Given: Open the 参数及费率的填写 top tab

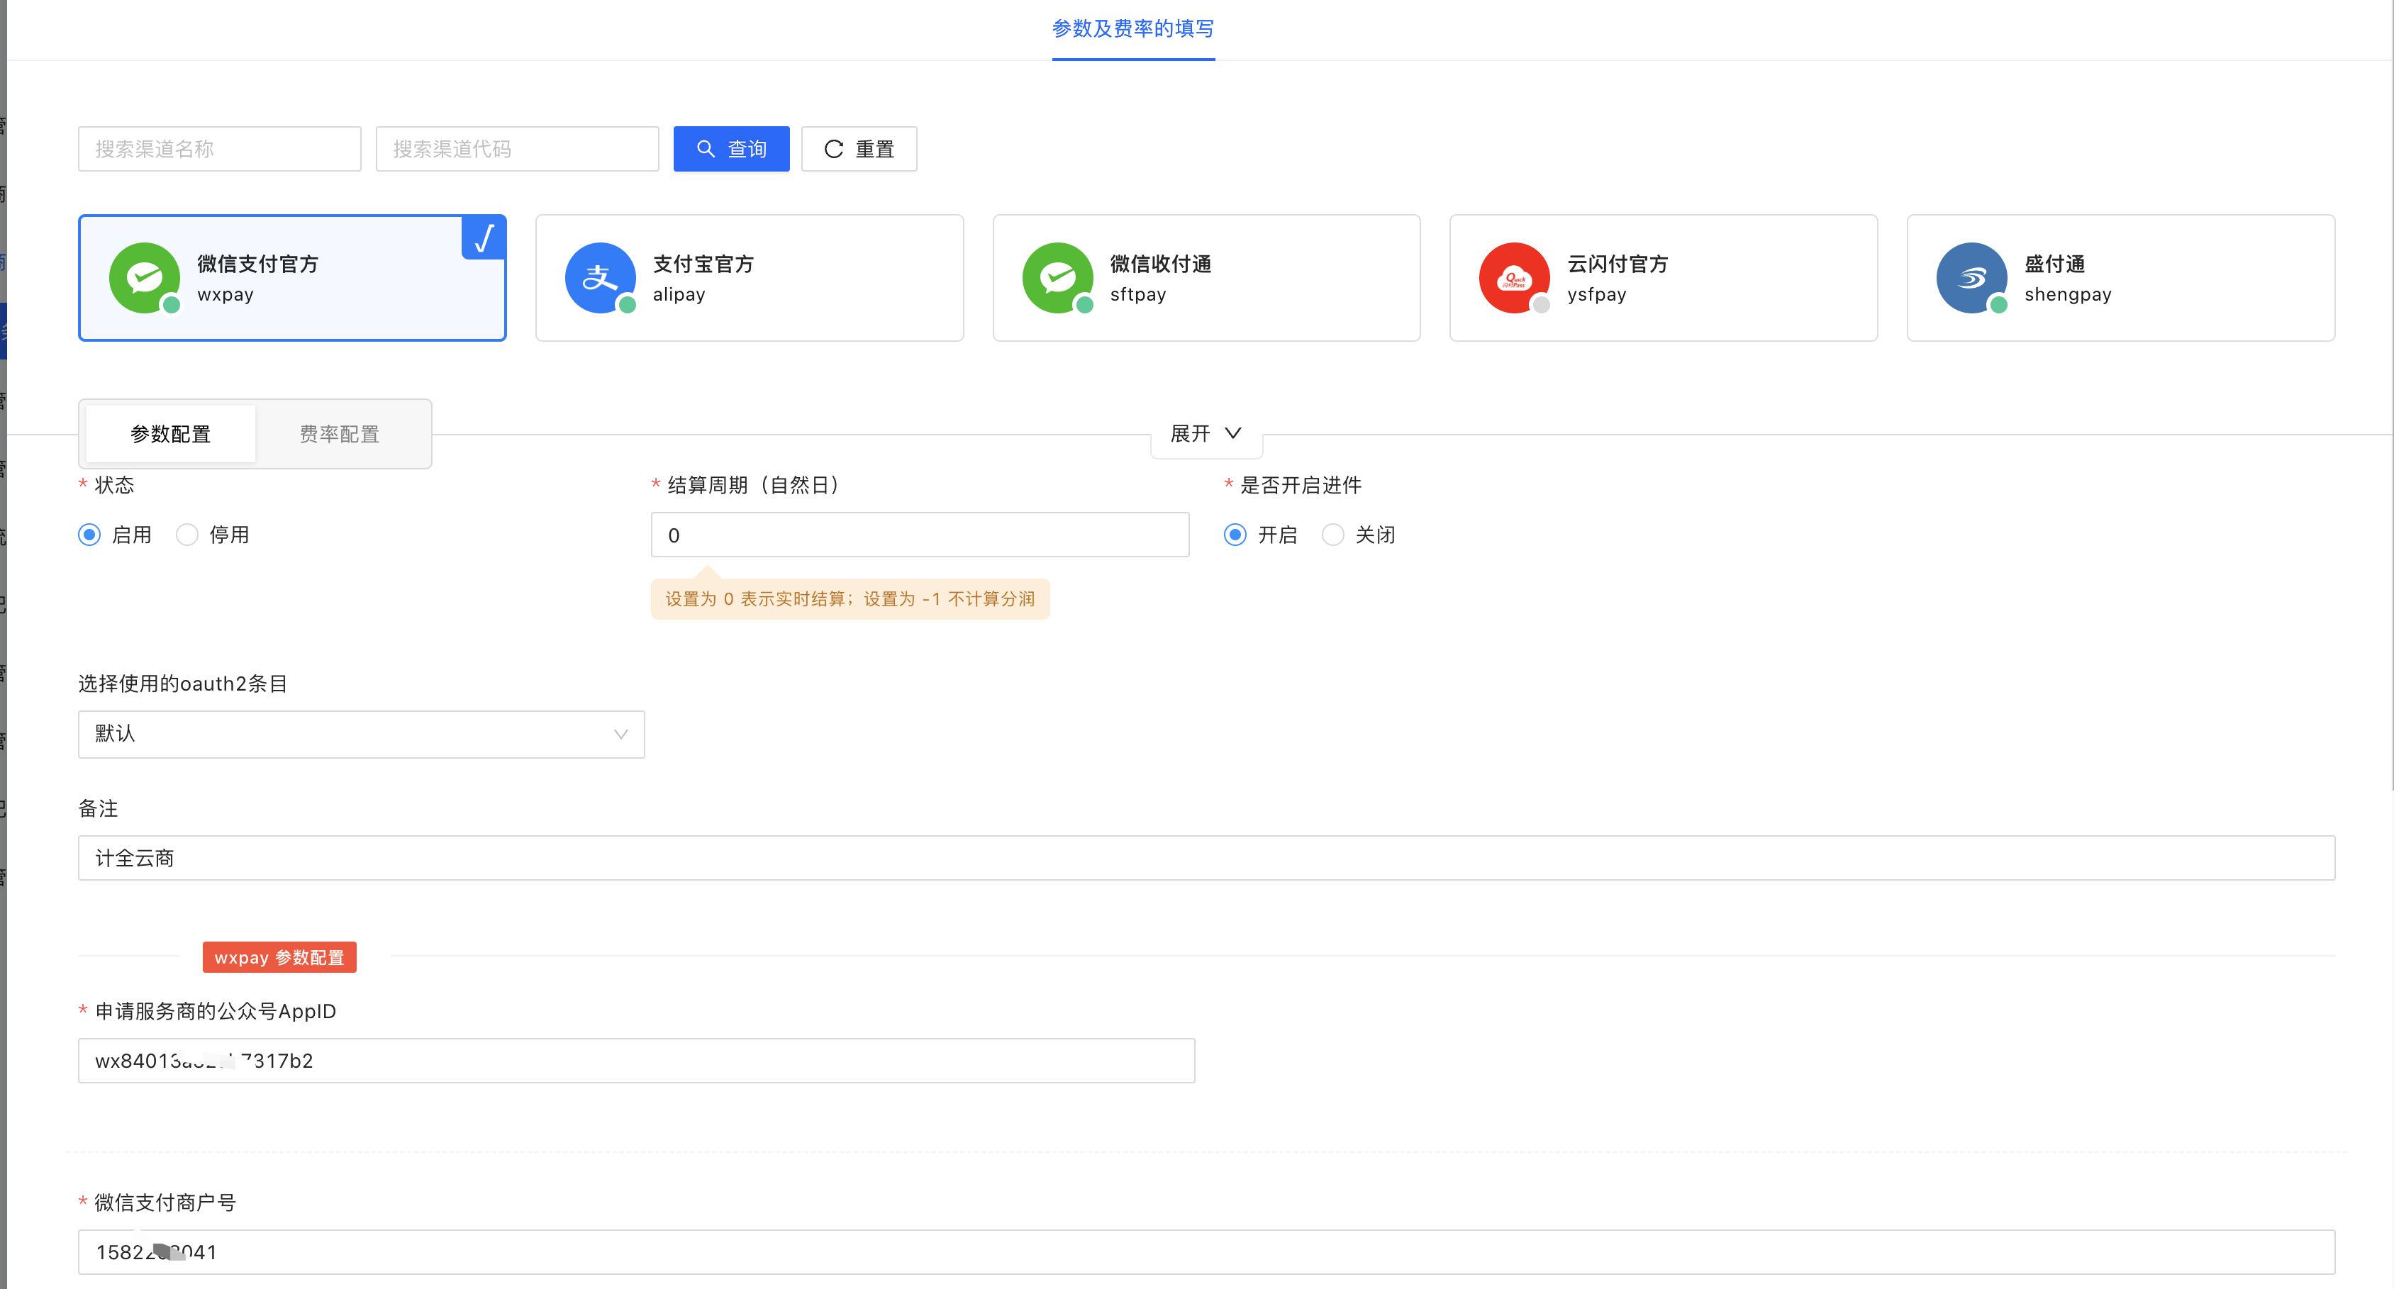Looking at the screenshot, I should (x=1132, y=29).
